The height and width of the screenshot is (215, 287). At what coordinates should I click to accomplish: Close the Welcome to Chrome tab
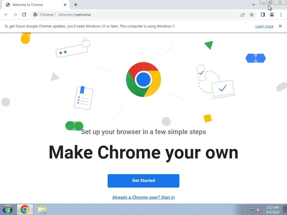pyautogui.click(x=65, y=5)
